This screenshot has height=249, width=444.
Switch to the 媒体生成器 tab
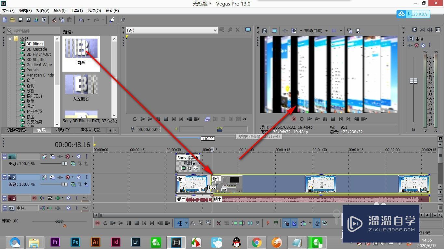pos(90,130)
